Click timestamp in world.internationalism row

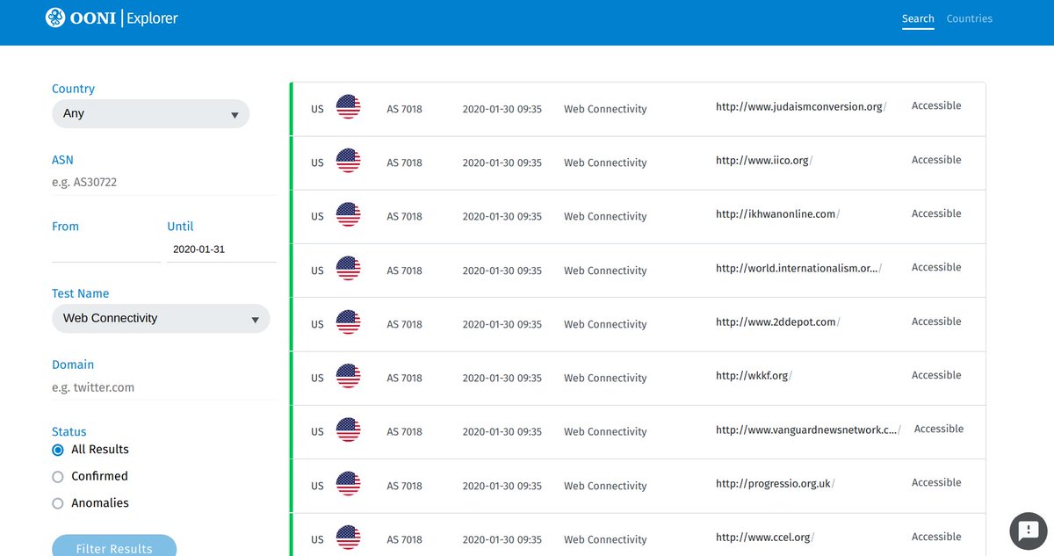[502, 271]
